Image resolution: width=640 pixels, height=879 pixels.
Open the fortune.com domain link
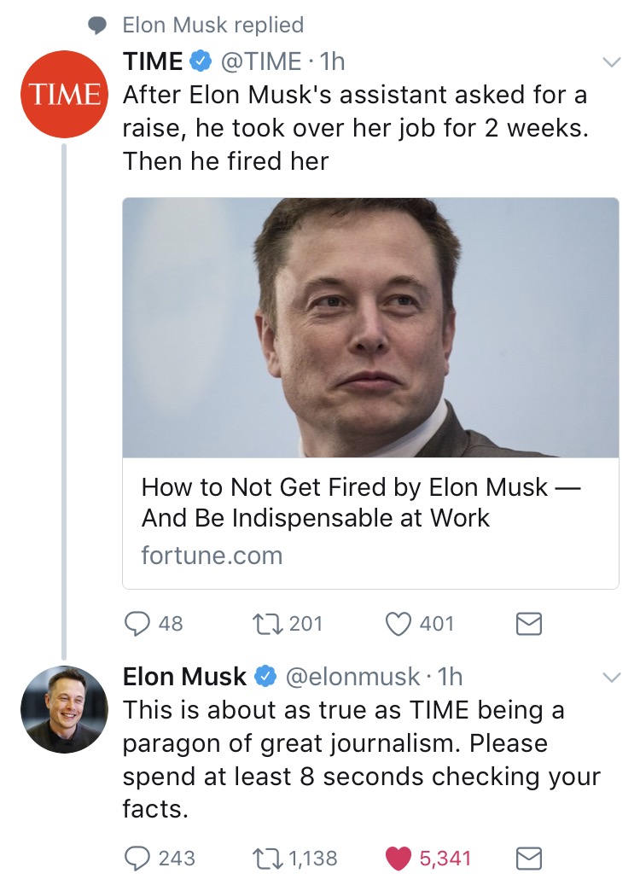212,556
